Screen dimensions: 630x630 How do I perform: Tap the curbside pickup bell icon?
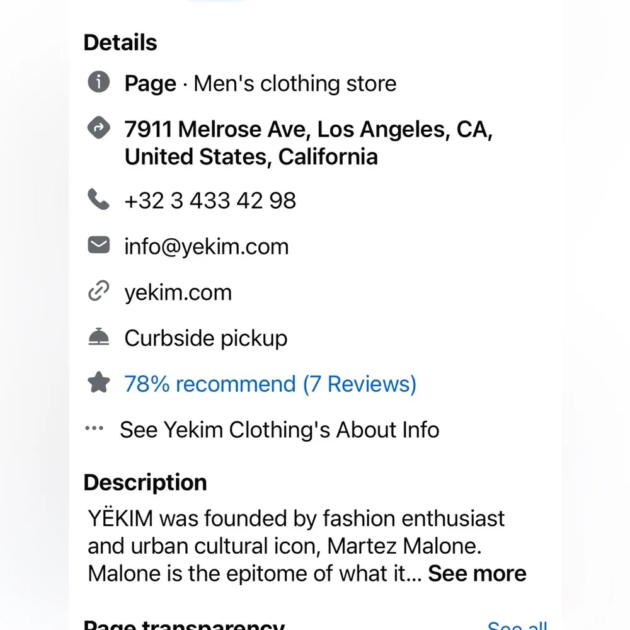click(98, 338)
